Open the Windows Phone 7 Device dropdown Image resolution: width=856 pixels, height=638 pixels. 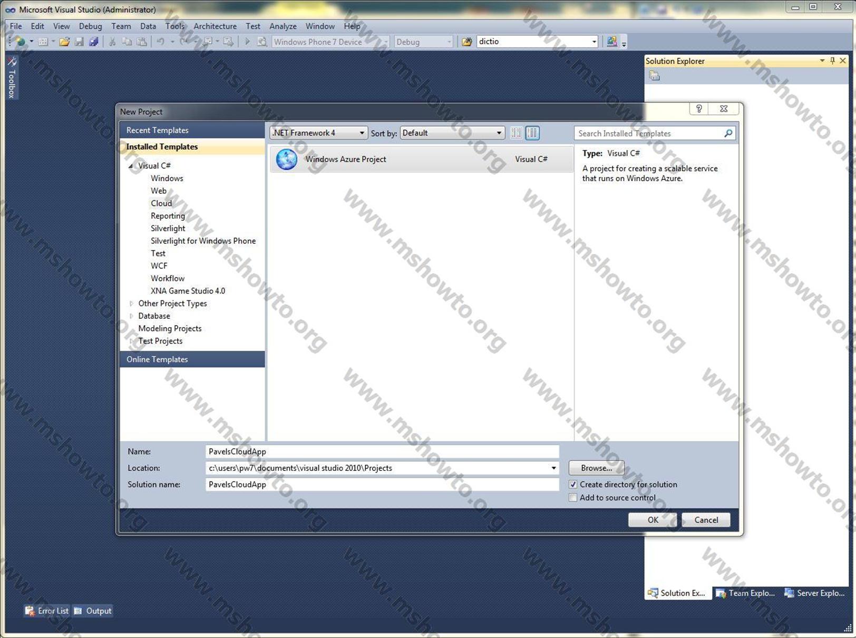(331, 42)
